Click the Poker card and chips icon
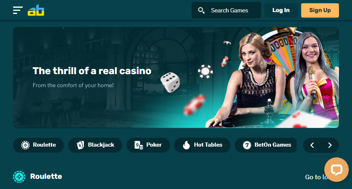Viewport: 352px width, 189px height. (x=139, y=145)
